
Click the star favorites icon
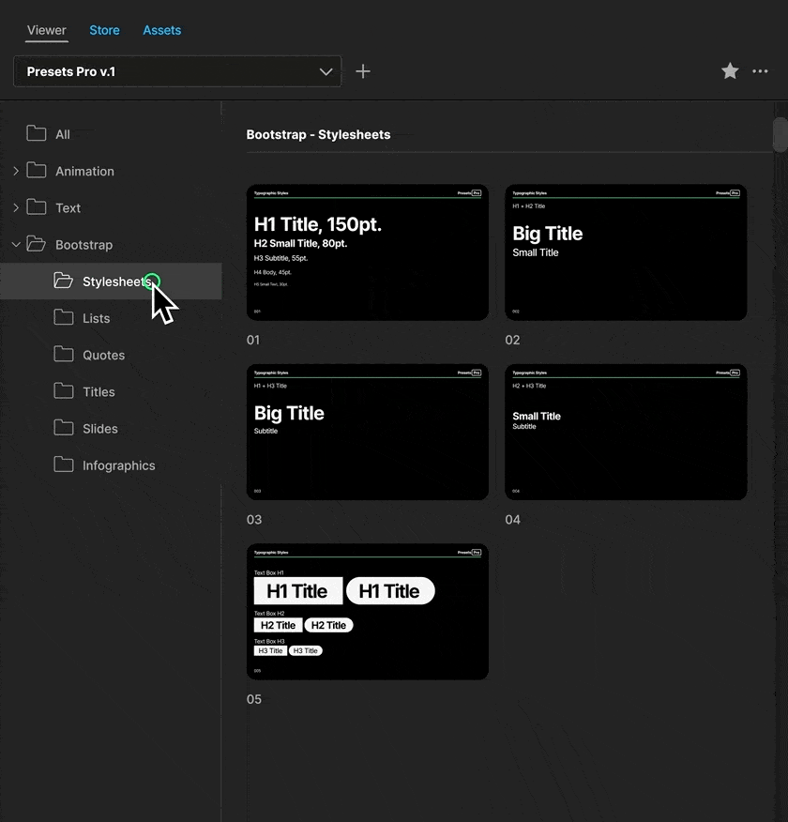tap(730, 71)
